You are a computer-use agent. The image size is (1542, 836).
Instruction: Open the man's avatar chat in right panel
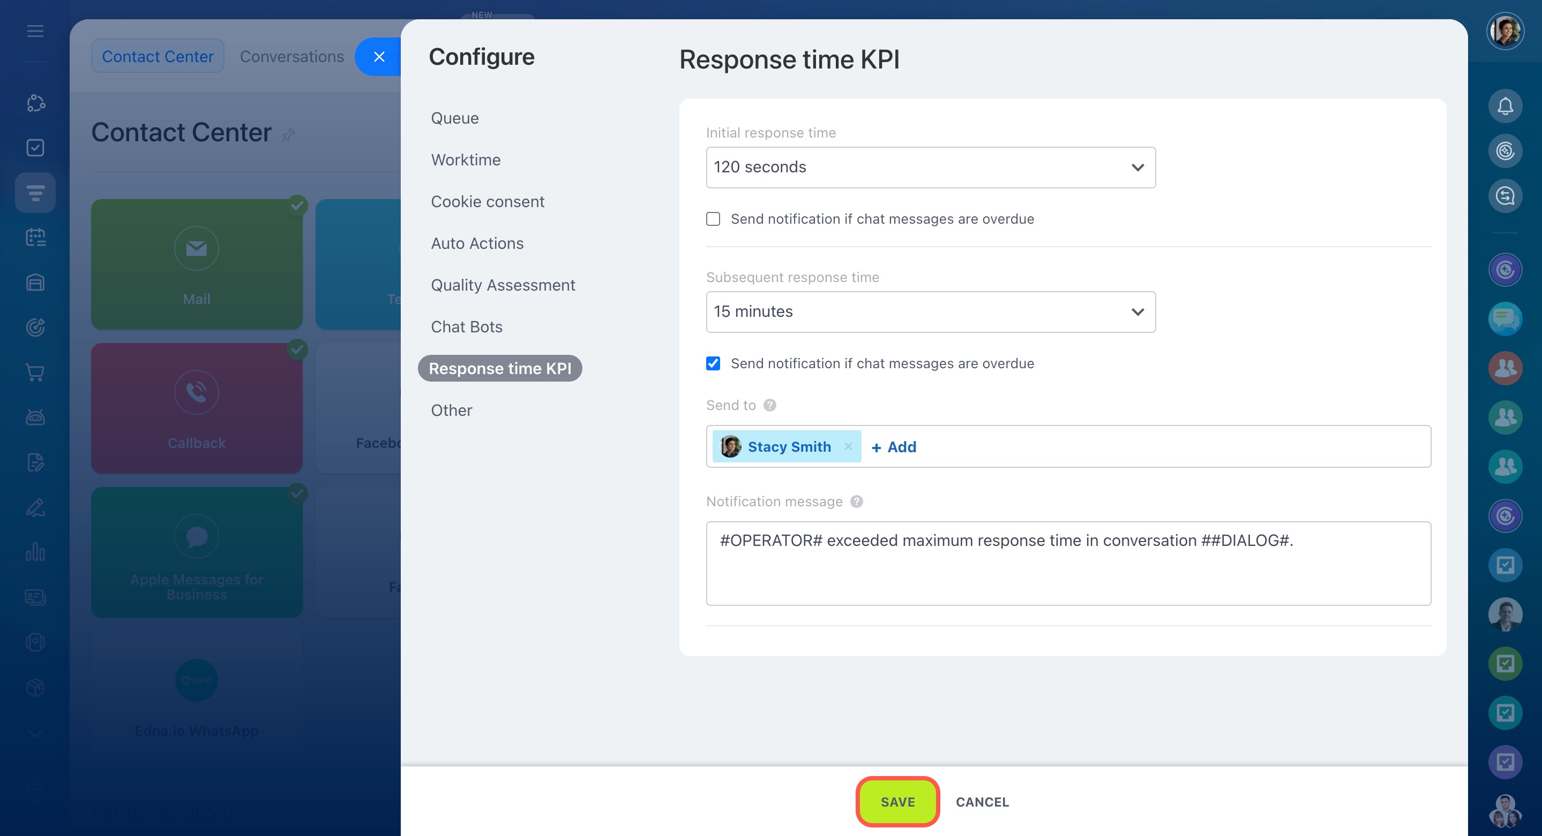coord(1505,614)
